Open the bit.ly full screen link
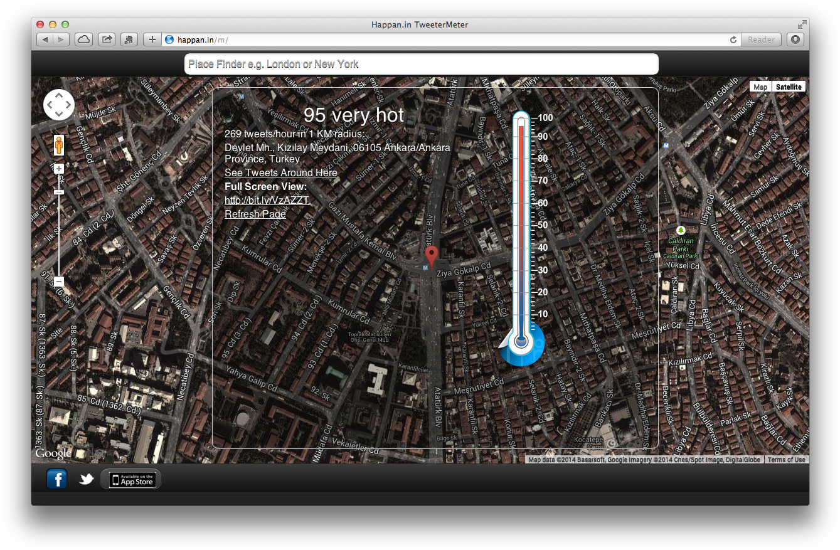 [267, 200]
